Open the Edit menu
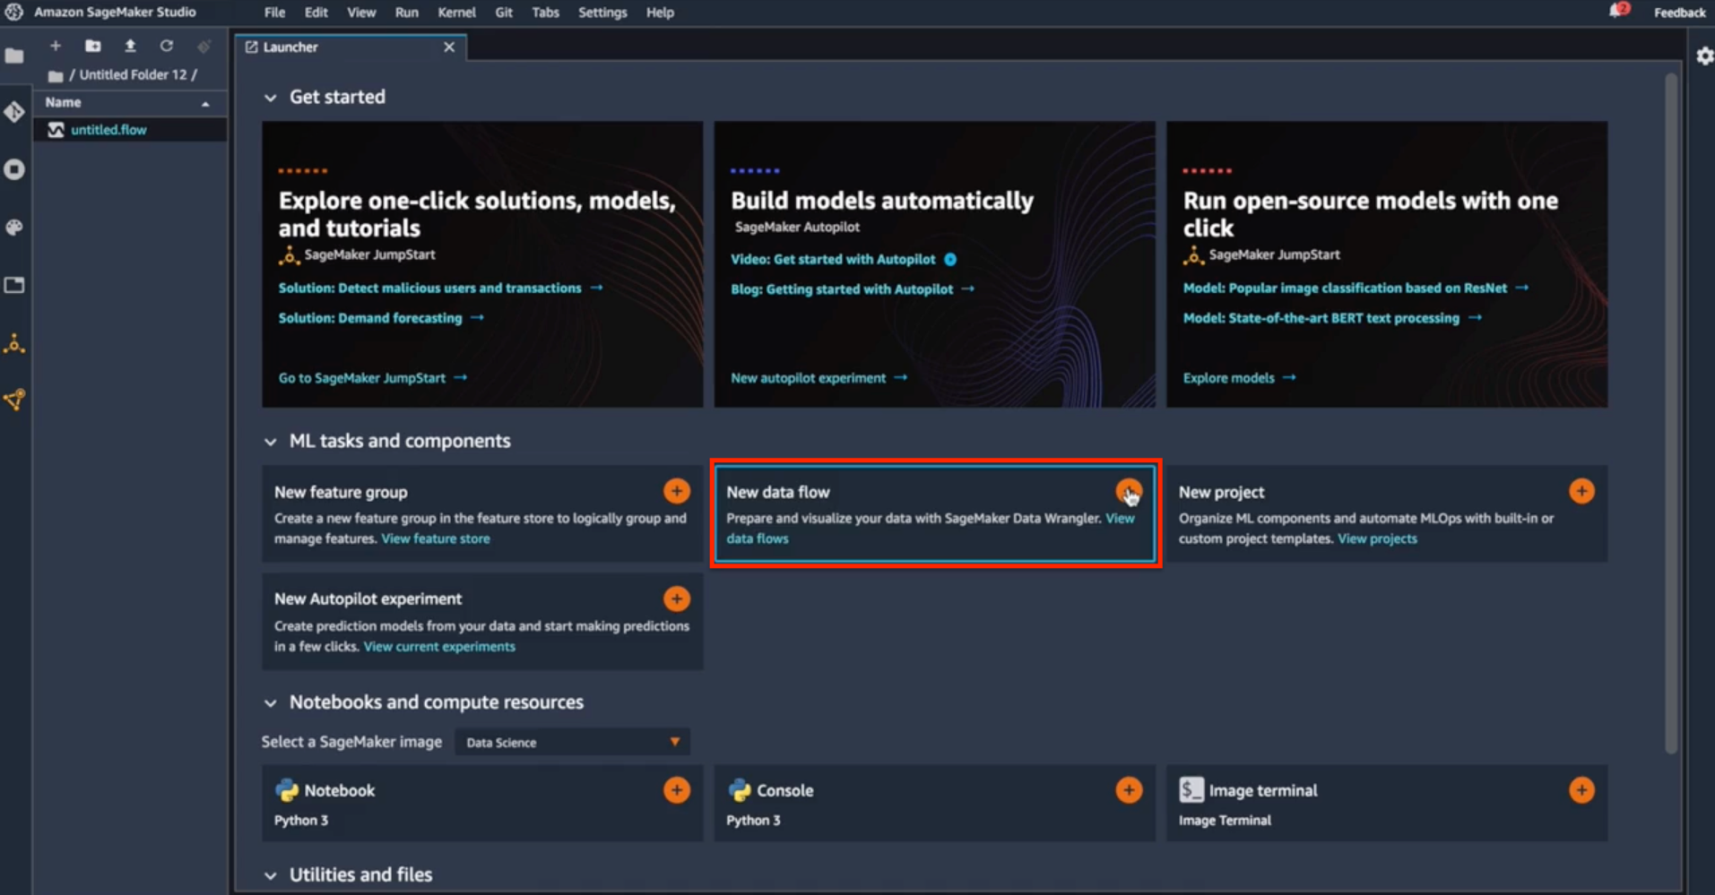The width and height of the screenshot is (1715, 895). click(316, 13)
